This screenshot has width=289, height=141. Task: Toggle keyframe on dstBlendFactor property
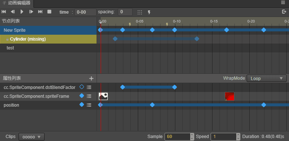(82, 87)
